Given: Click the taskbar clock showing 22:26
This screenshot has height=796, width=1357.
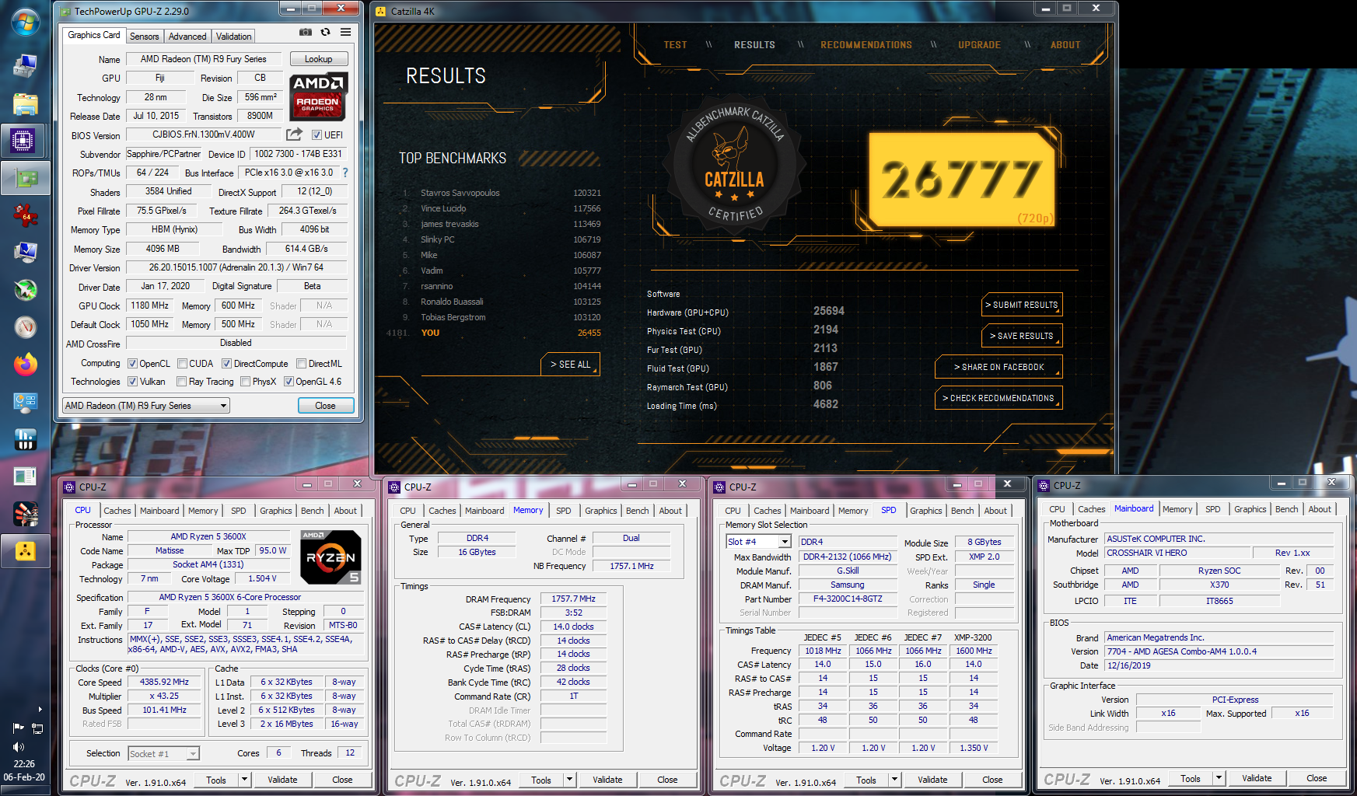Looking at the screenshot, I should click(x=24, y=764).
